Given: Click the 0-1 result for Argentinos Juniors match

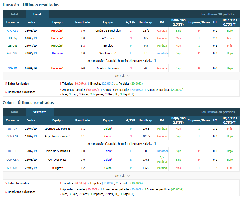Looking at the screenshot, I should tap(82, 136).
